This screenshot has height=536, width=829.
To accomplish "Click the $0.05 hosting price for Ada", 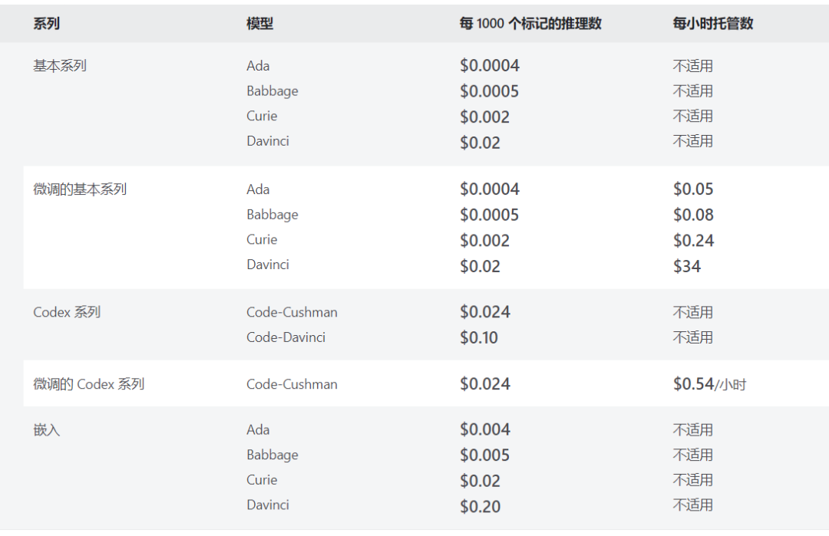I will pyautogui.click(x=693, y=189).
